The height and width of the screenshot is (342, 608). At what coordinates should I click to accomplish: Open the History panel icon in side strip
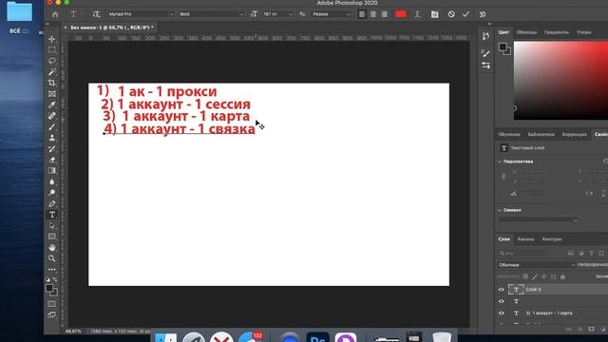click(485, 36)
